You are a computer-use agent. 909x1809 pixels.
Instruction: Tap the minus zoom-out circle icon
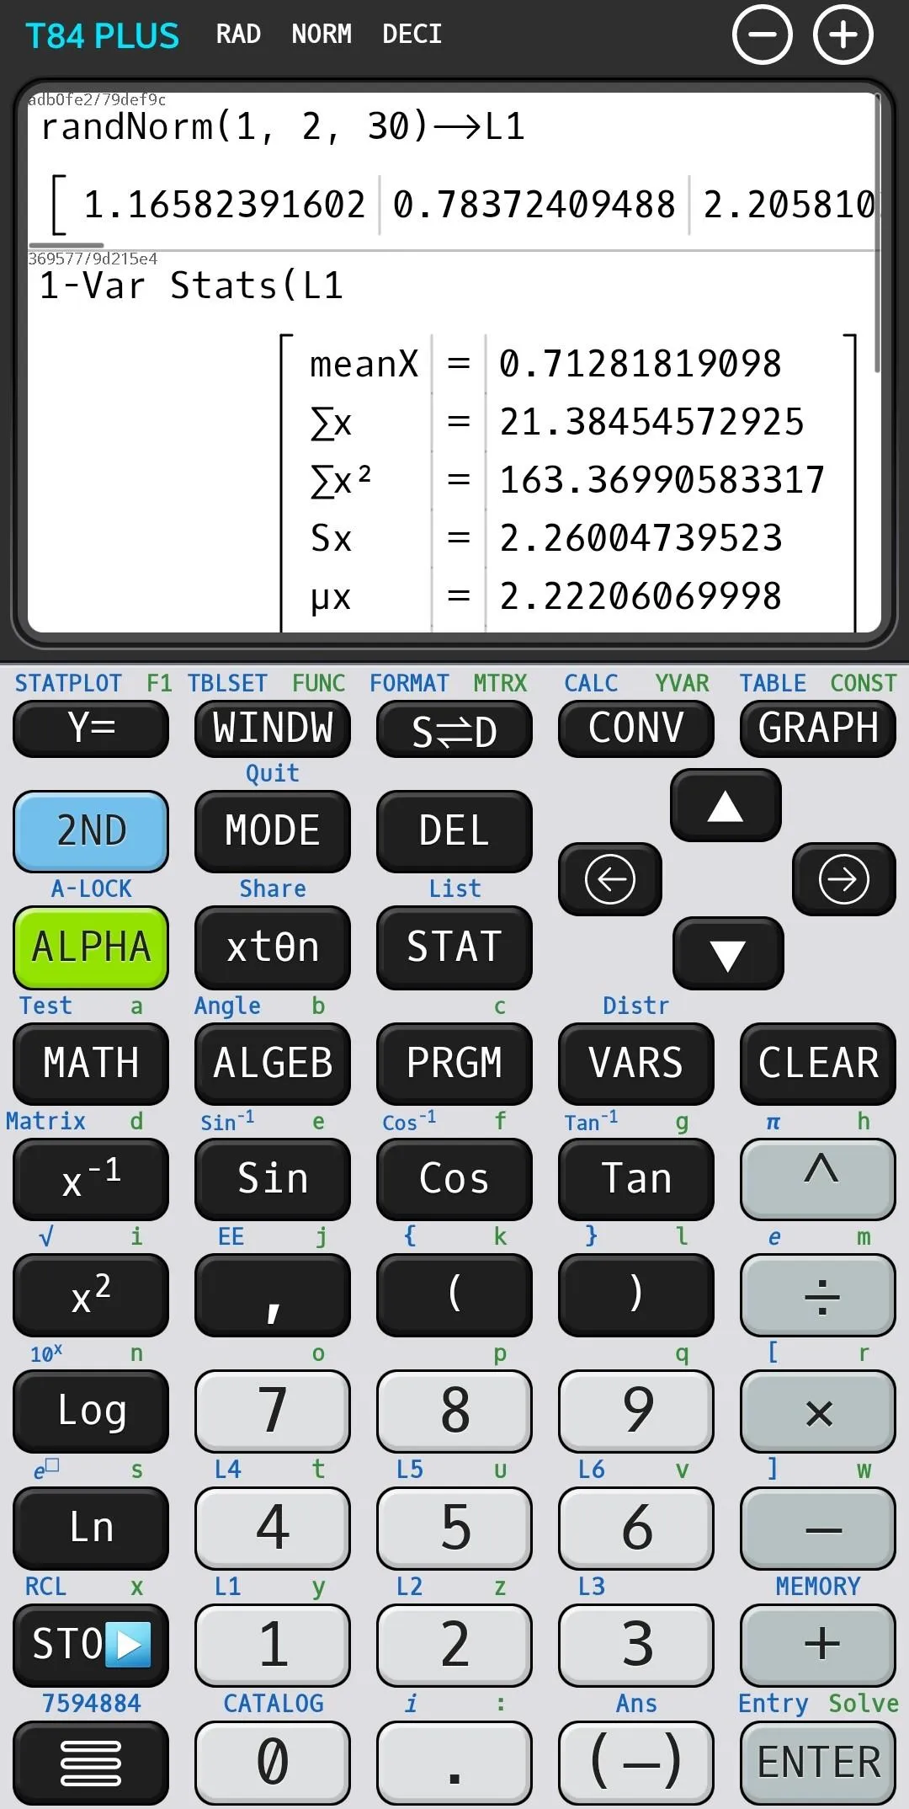[x=762, y=35]
